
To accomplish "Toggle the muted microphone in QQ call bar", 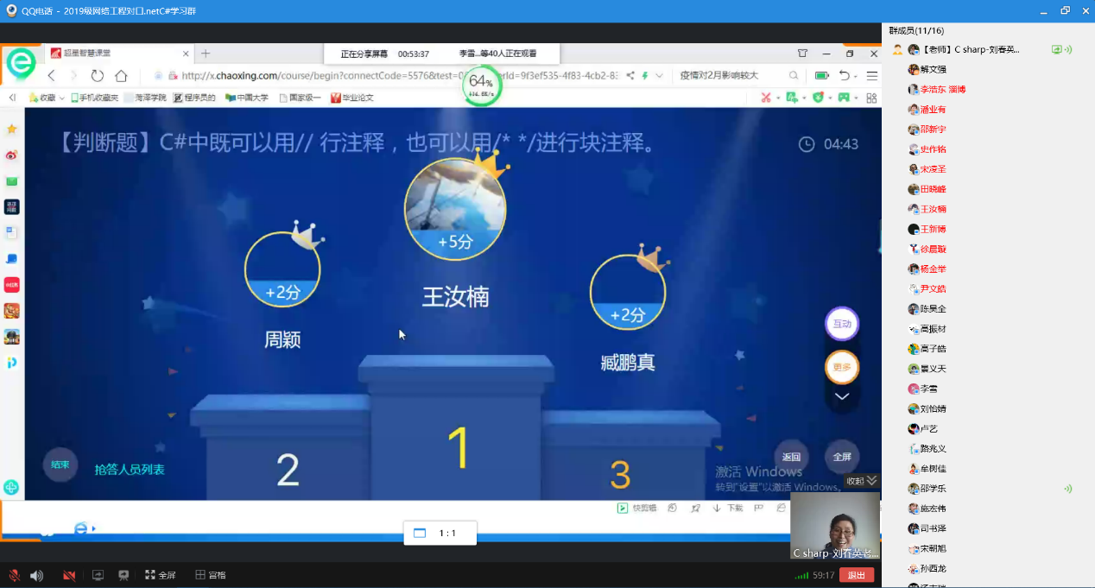I will click(x=14, y=575).
